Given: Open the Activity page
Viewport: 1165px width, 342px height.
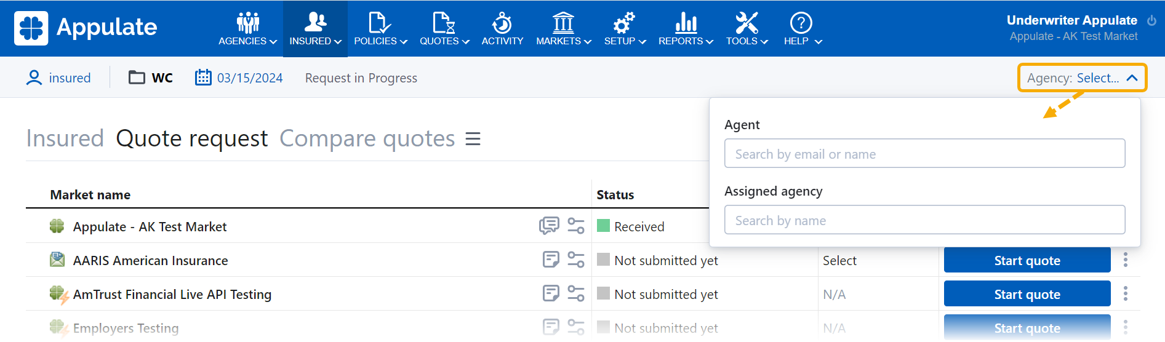Looking at the screenshot, I should click(502, 29).
